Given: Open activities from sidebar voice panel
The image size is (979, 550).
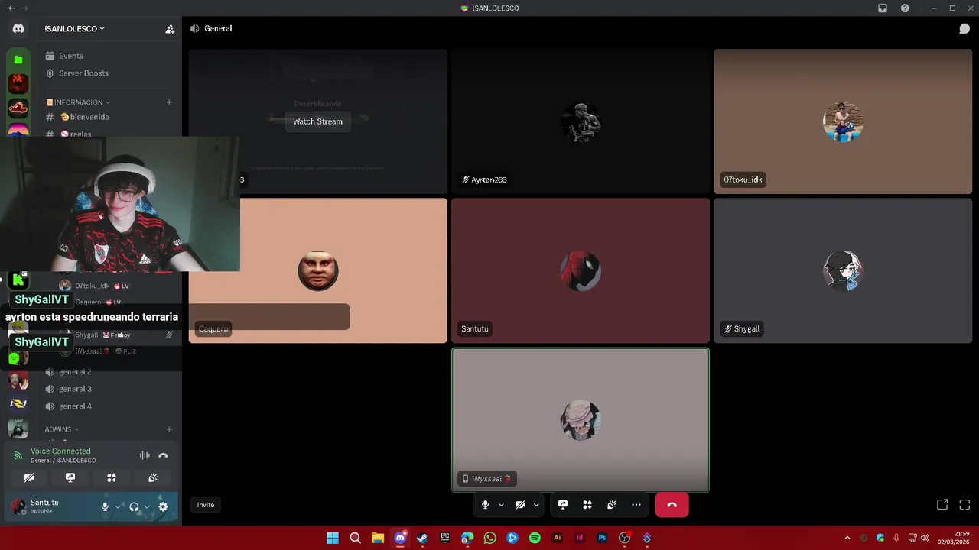Looking at the screenshot, I should [x=112, y=477].
